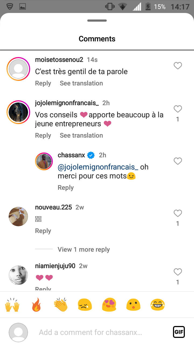194x346 pixels.
Task: Like jojolemignonfrancais_'s comment with heart
Action: tap(178, 109)
